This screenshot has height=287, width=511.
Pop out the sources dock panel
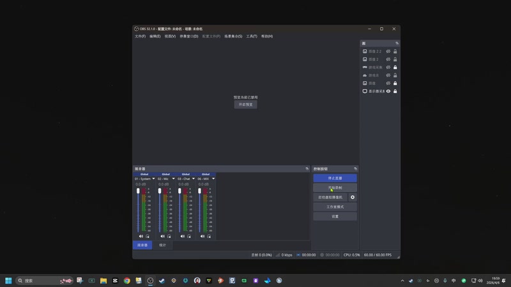pos(397,43)
